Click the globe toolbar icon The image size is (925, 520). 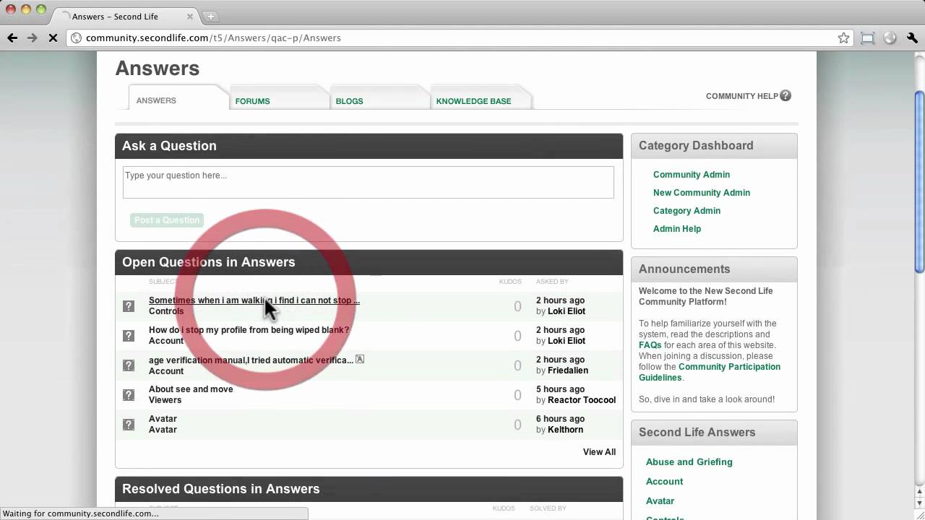click(890, 38)
